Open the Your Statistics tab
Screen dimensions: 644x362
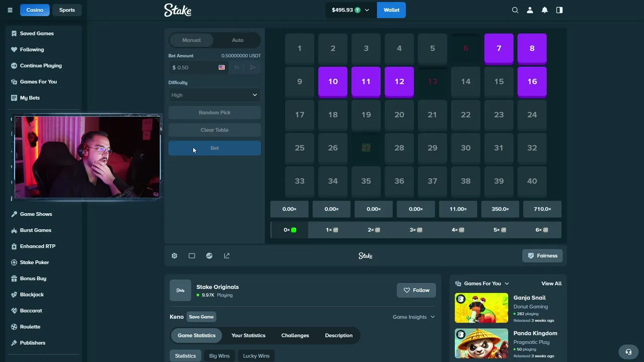tap(248, 335)
